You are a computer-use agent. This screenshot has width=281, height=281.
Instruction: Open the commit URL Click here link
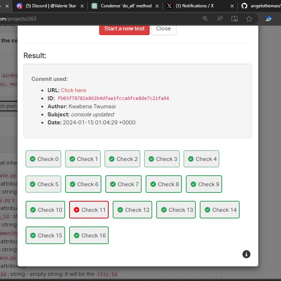coord(74,90)
